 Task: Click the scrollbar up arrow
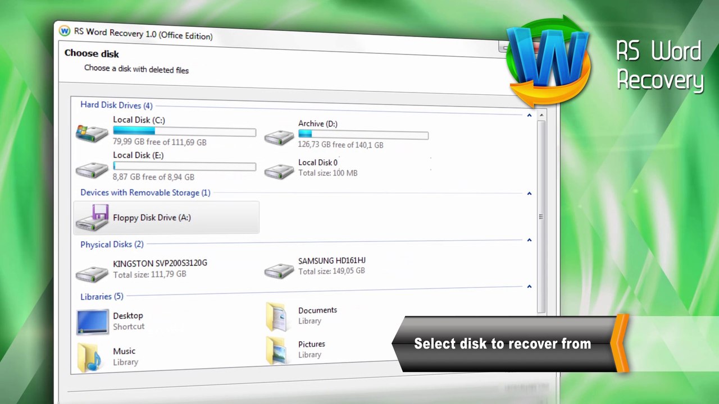[541, 115]
